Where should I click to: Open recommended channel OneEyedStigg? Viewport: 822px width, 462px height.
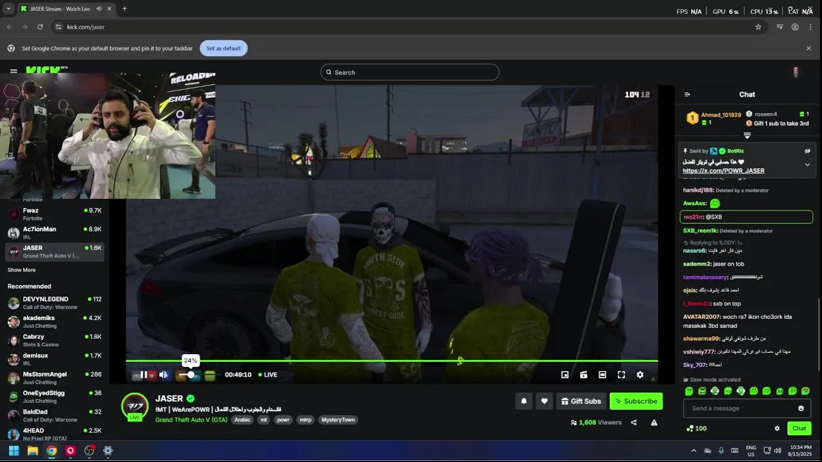point(54,397)
